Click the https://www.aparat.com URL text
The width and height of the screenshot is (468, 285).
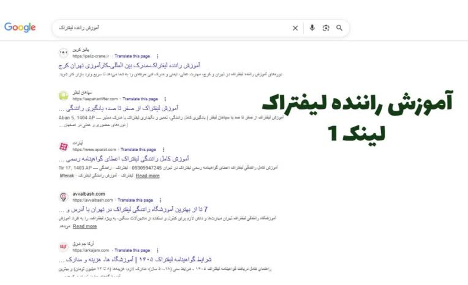(94, 150)
